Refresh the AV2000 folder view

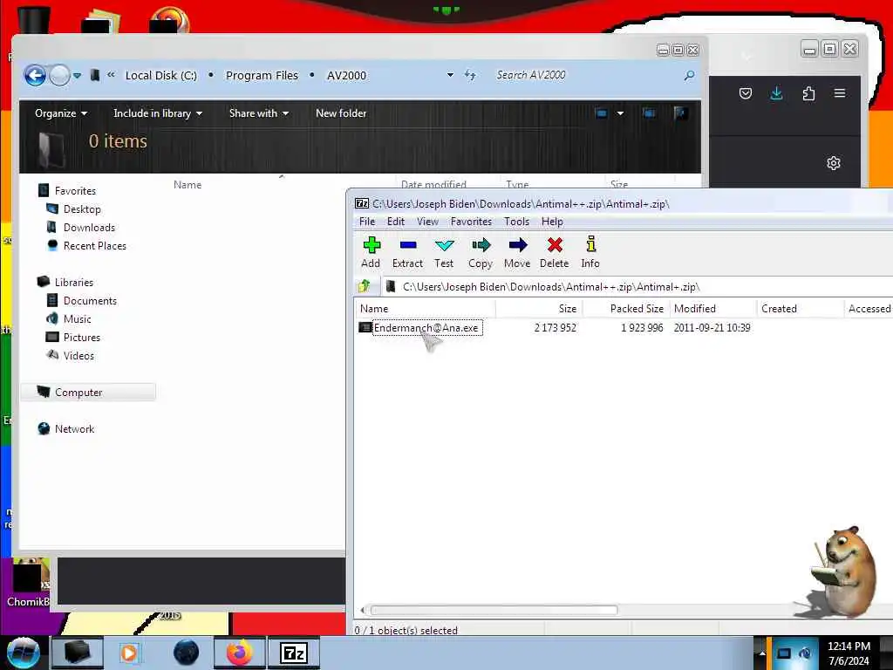point(470,75)
